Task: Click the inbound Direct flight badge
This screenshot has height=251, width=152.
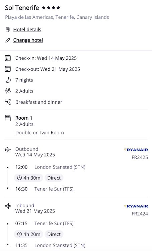Action: click(x=54, y=234)
